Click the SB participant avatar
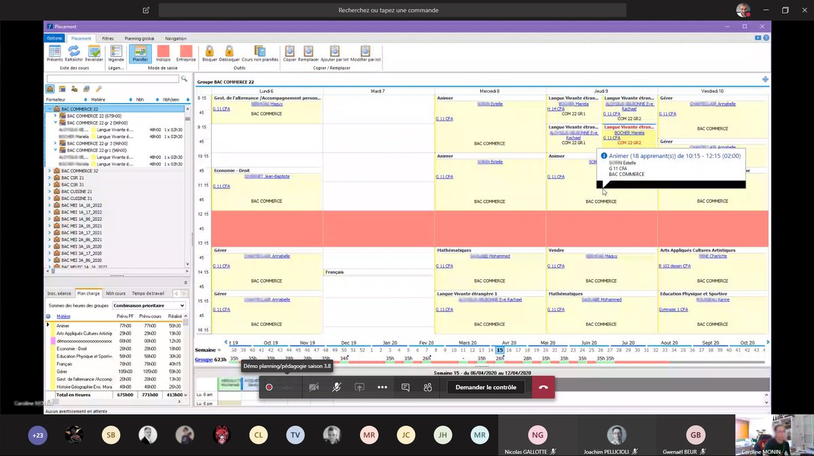Image resolution: width=814 pixels, height=456 pixels. click(x=111, y=435)
